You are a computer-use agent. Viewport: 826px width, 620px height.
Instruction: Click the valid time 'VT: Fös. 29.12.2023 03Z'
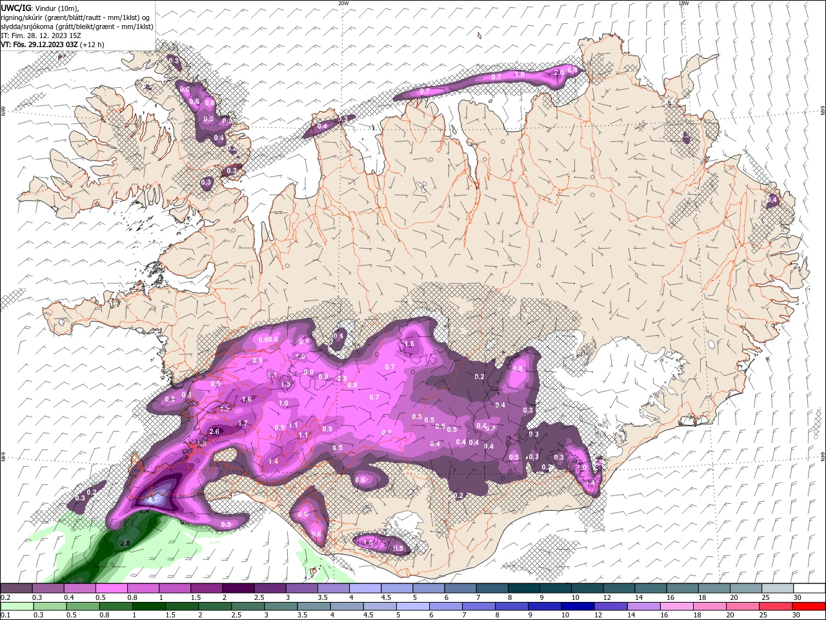pos(39,45)
